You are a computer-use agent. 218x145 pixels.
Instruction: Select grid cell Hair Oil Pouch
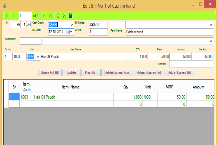point(73,97)
